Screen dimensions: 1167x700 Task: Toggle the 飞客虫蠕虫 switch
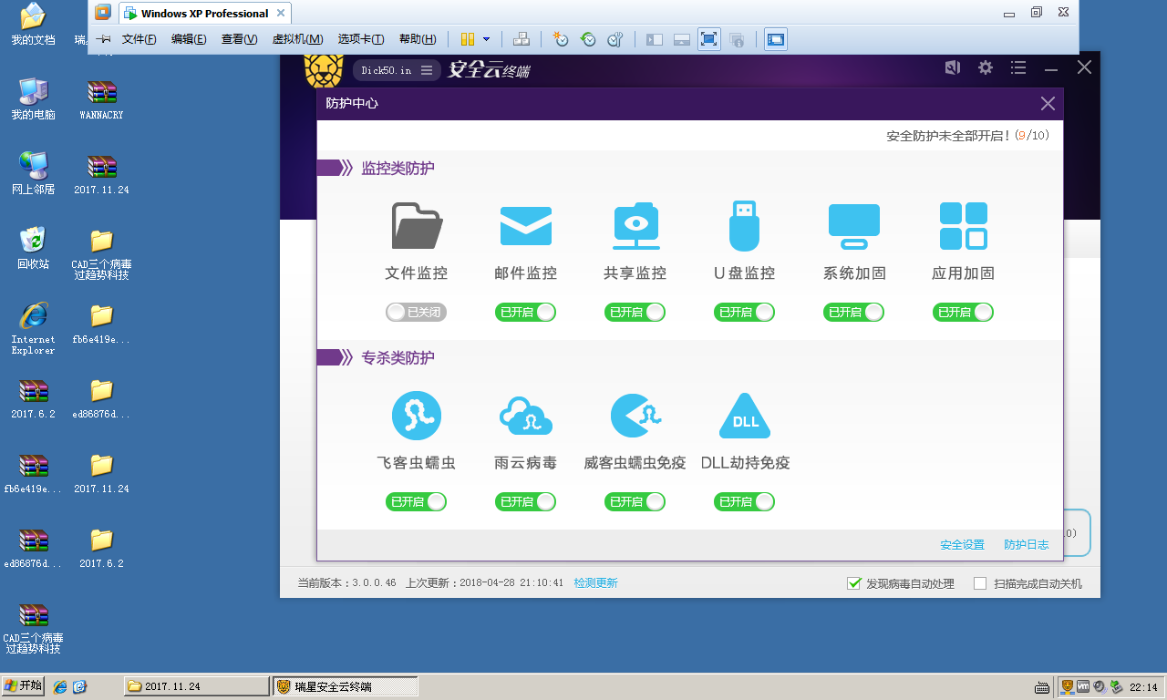[x=417, y=502]
